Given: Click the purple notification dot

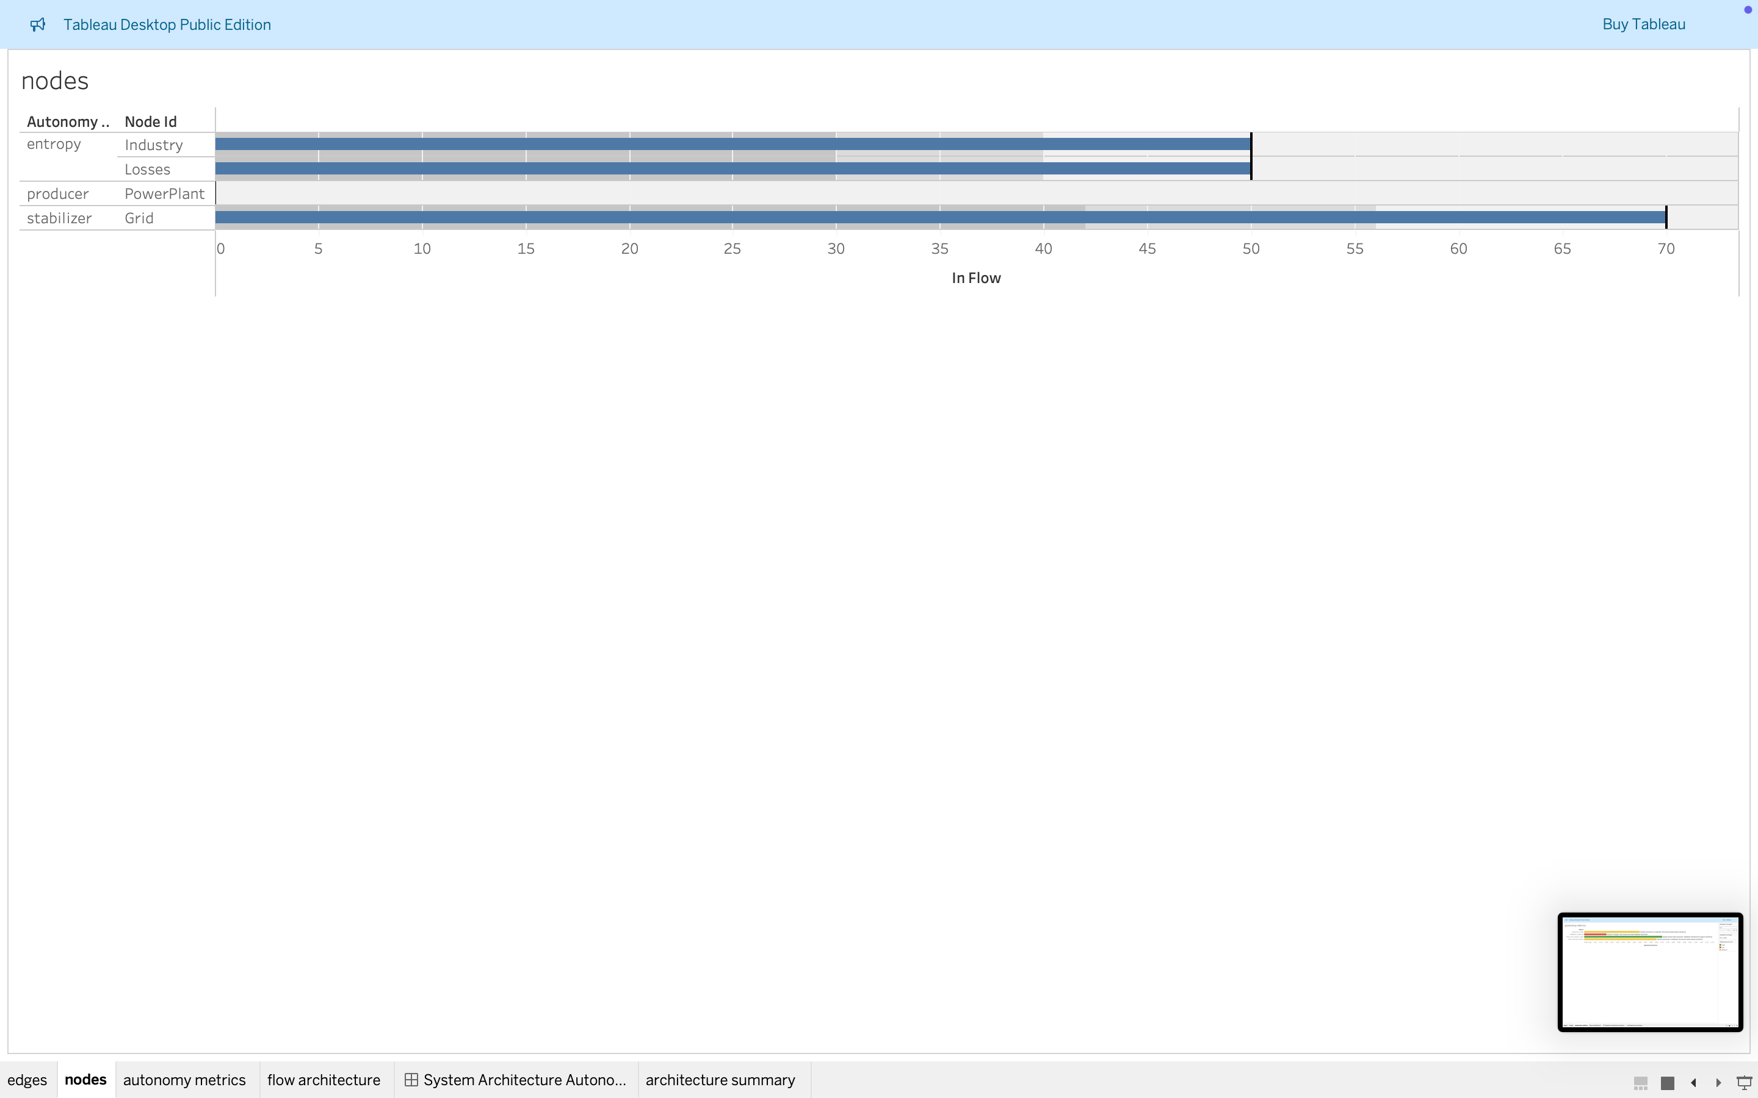Looking at the screenshot, I should tap(1748, 9).
